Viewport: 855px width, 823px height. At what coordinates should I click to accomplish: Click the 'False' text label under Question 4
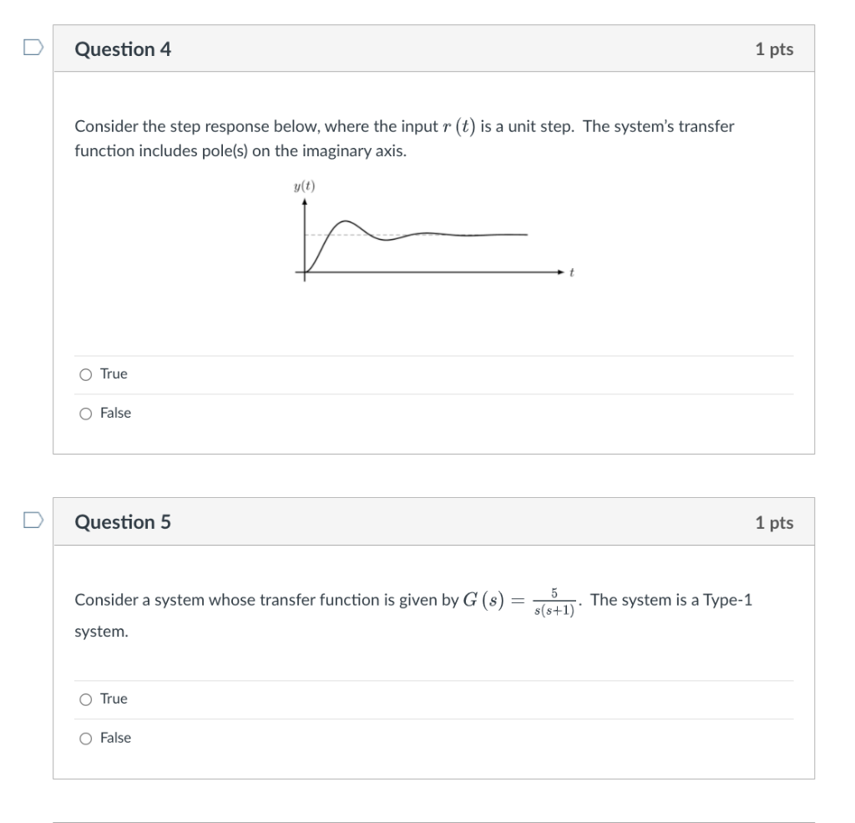point(115,413)
